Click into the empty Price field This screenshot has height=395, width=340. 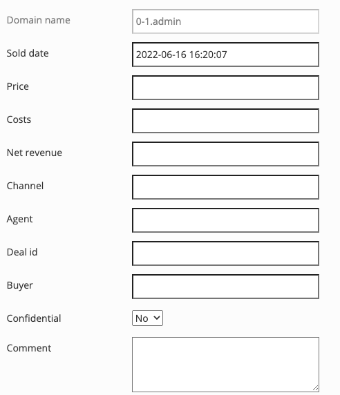(x=225, y=88)
